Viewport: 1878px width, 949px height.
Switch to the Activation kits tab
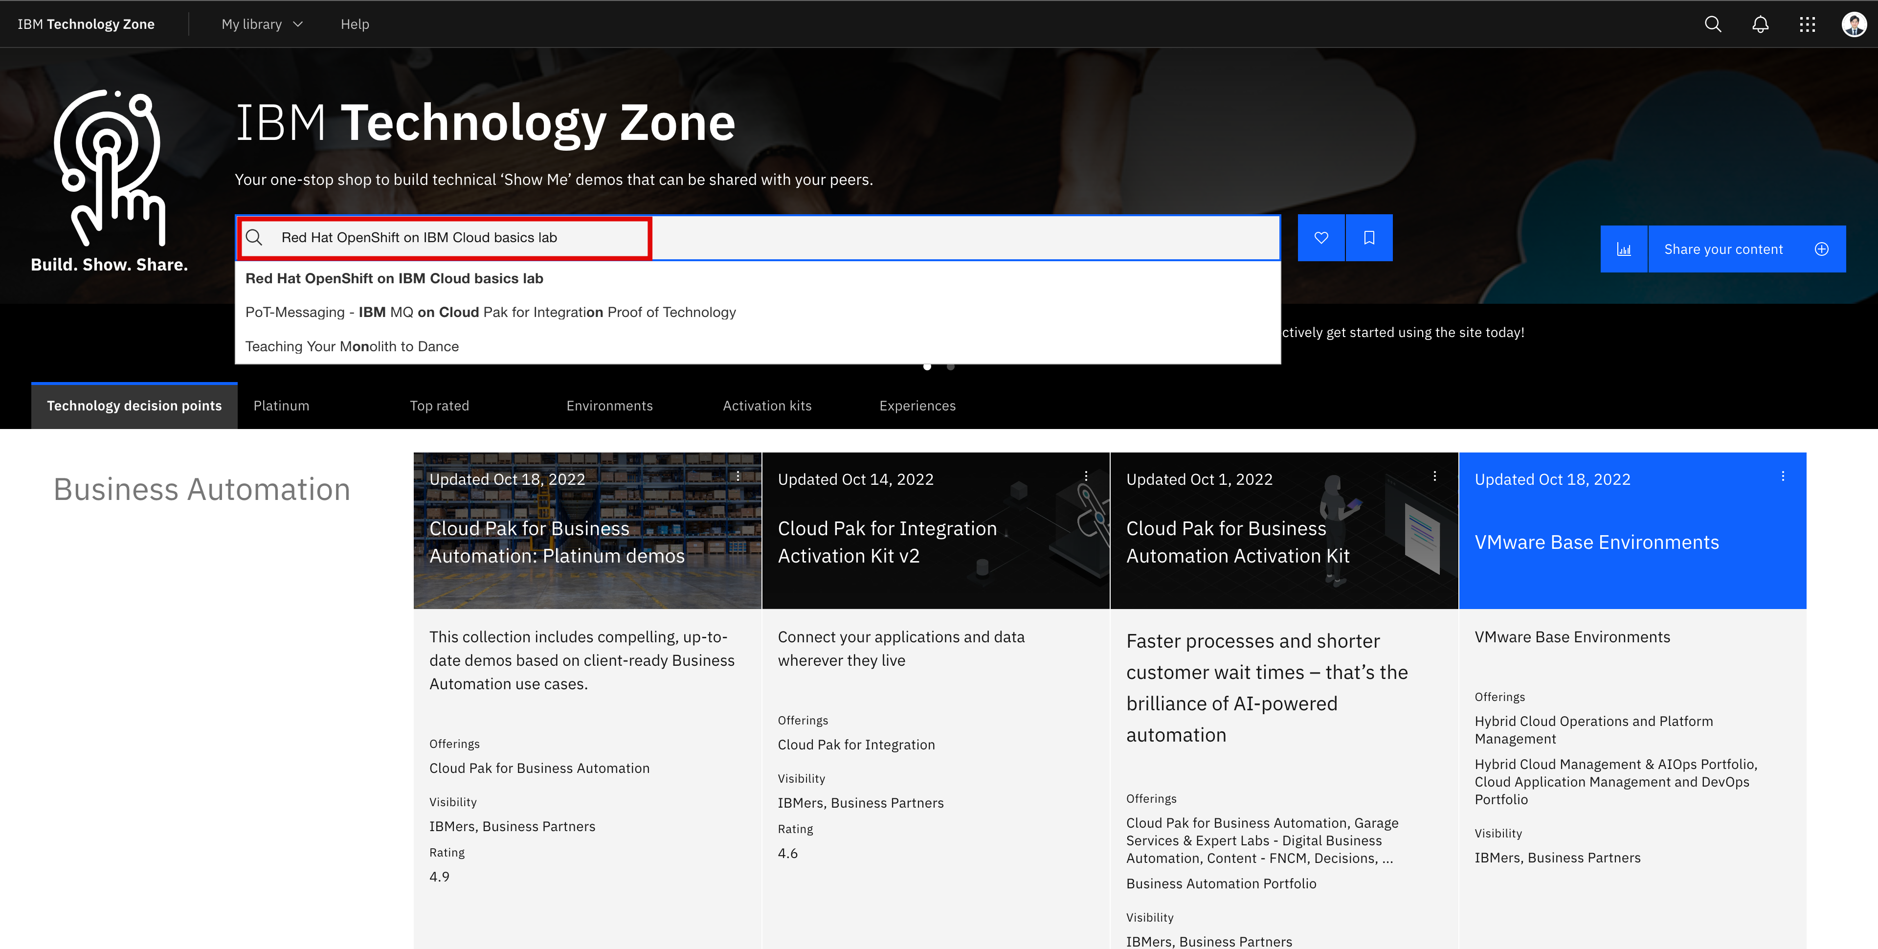pyautogui.click(x=767, y=406)
